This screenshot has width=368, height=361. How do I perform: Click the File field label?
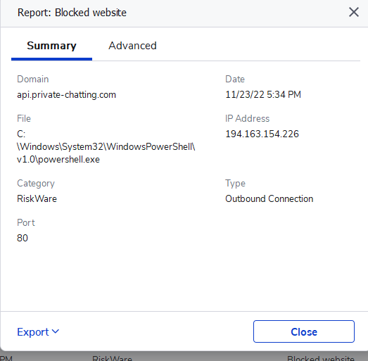point(24,118)
